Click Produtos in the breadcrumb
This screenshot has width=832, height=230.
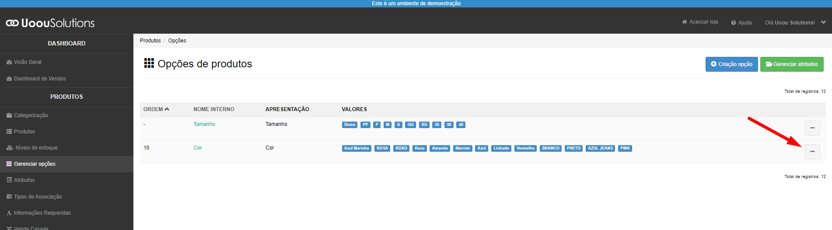150,41
